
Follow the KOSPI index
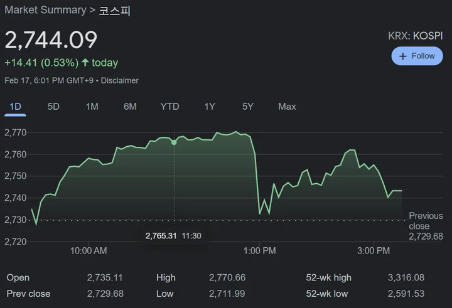(417, 56)
